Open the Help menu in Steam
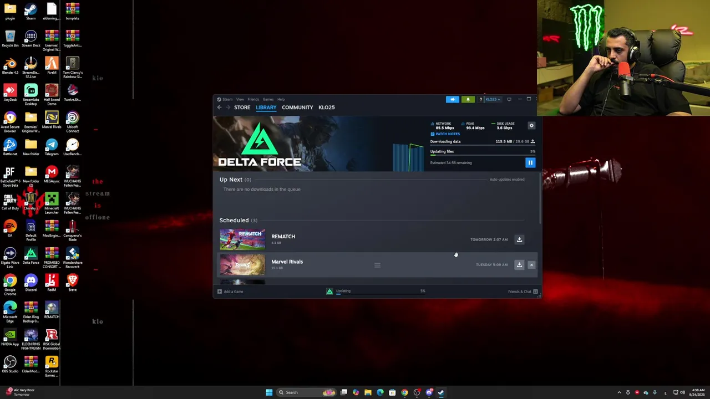This screenshot has width=710, height=399. [281, 99]
